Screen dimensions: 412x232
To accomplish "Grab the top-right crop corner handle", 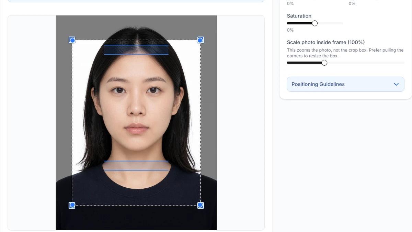I will [x=201, y=40].
